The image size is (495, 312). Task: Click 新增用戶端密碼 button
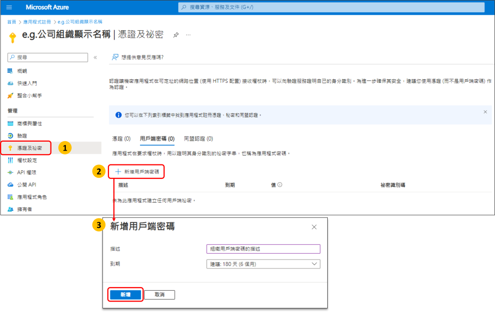pos(137,172)
